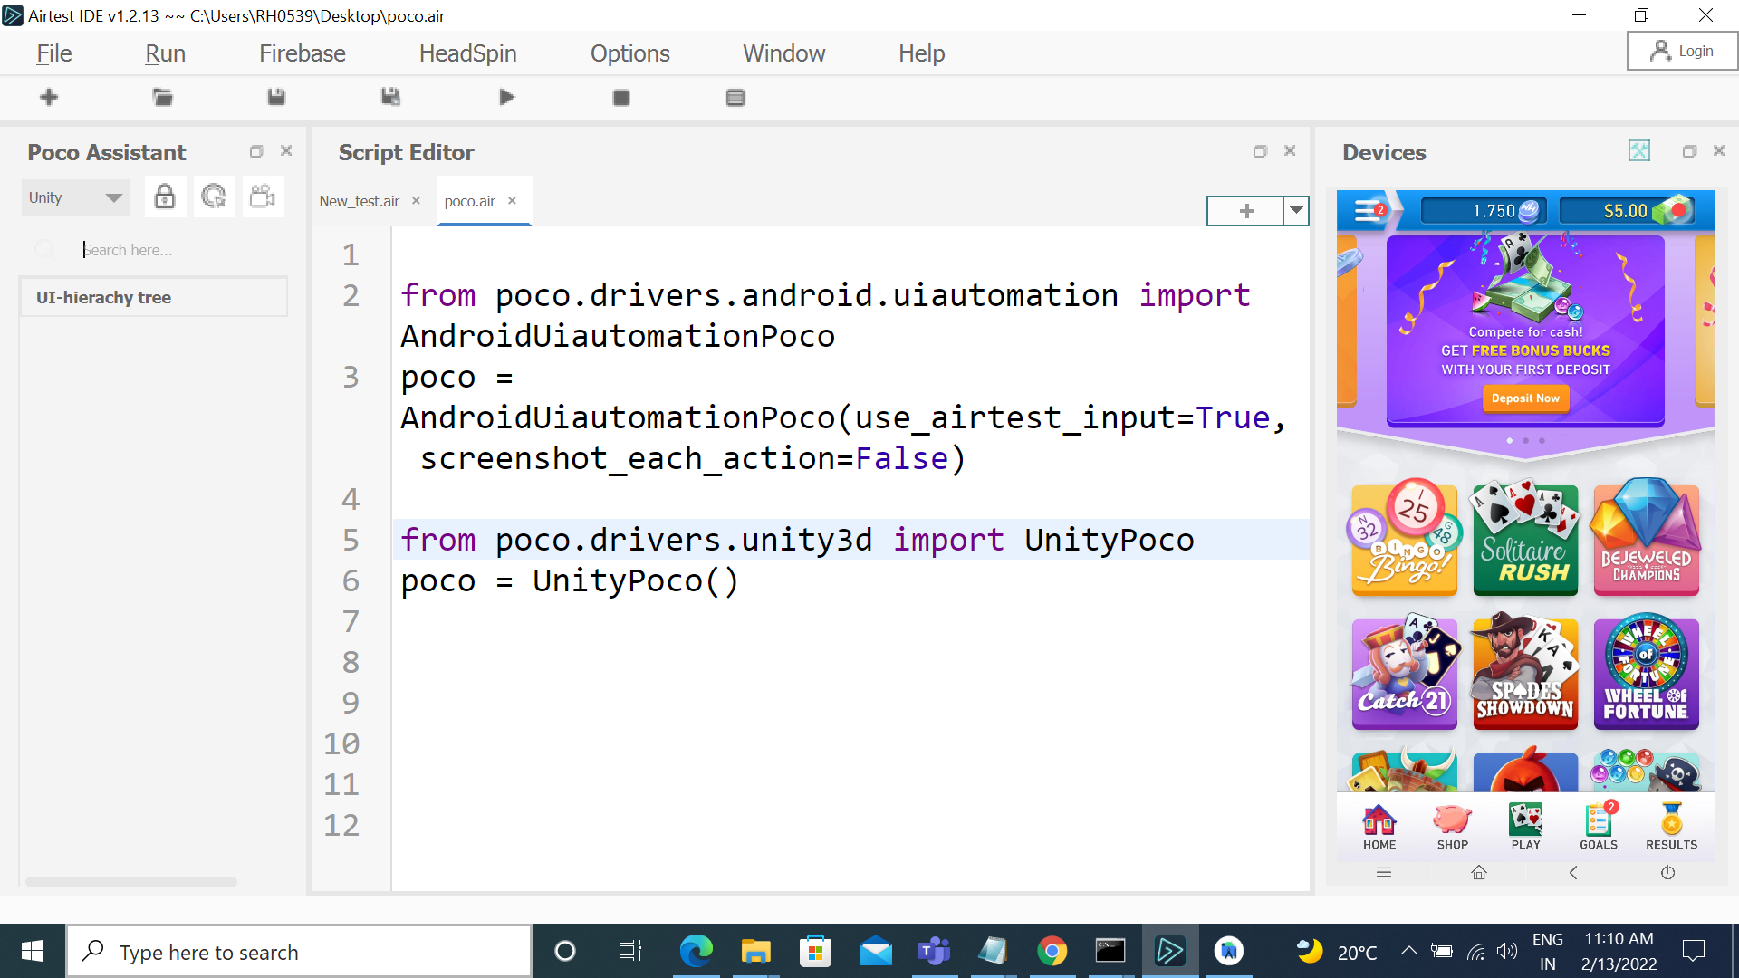Click the Save As toolbar icon
1739x978 pixels.
pos(391,97)
